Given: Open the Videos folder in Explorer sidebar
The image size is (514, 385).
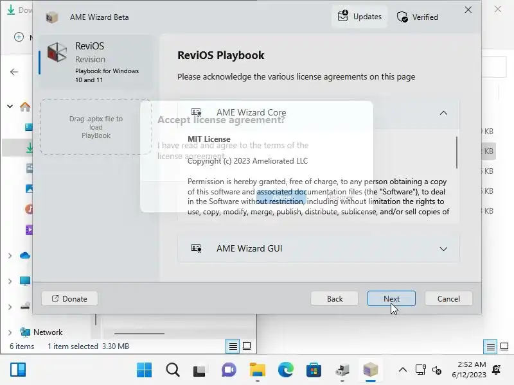Looking at the screenshot, I should click(29, 230).
